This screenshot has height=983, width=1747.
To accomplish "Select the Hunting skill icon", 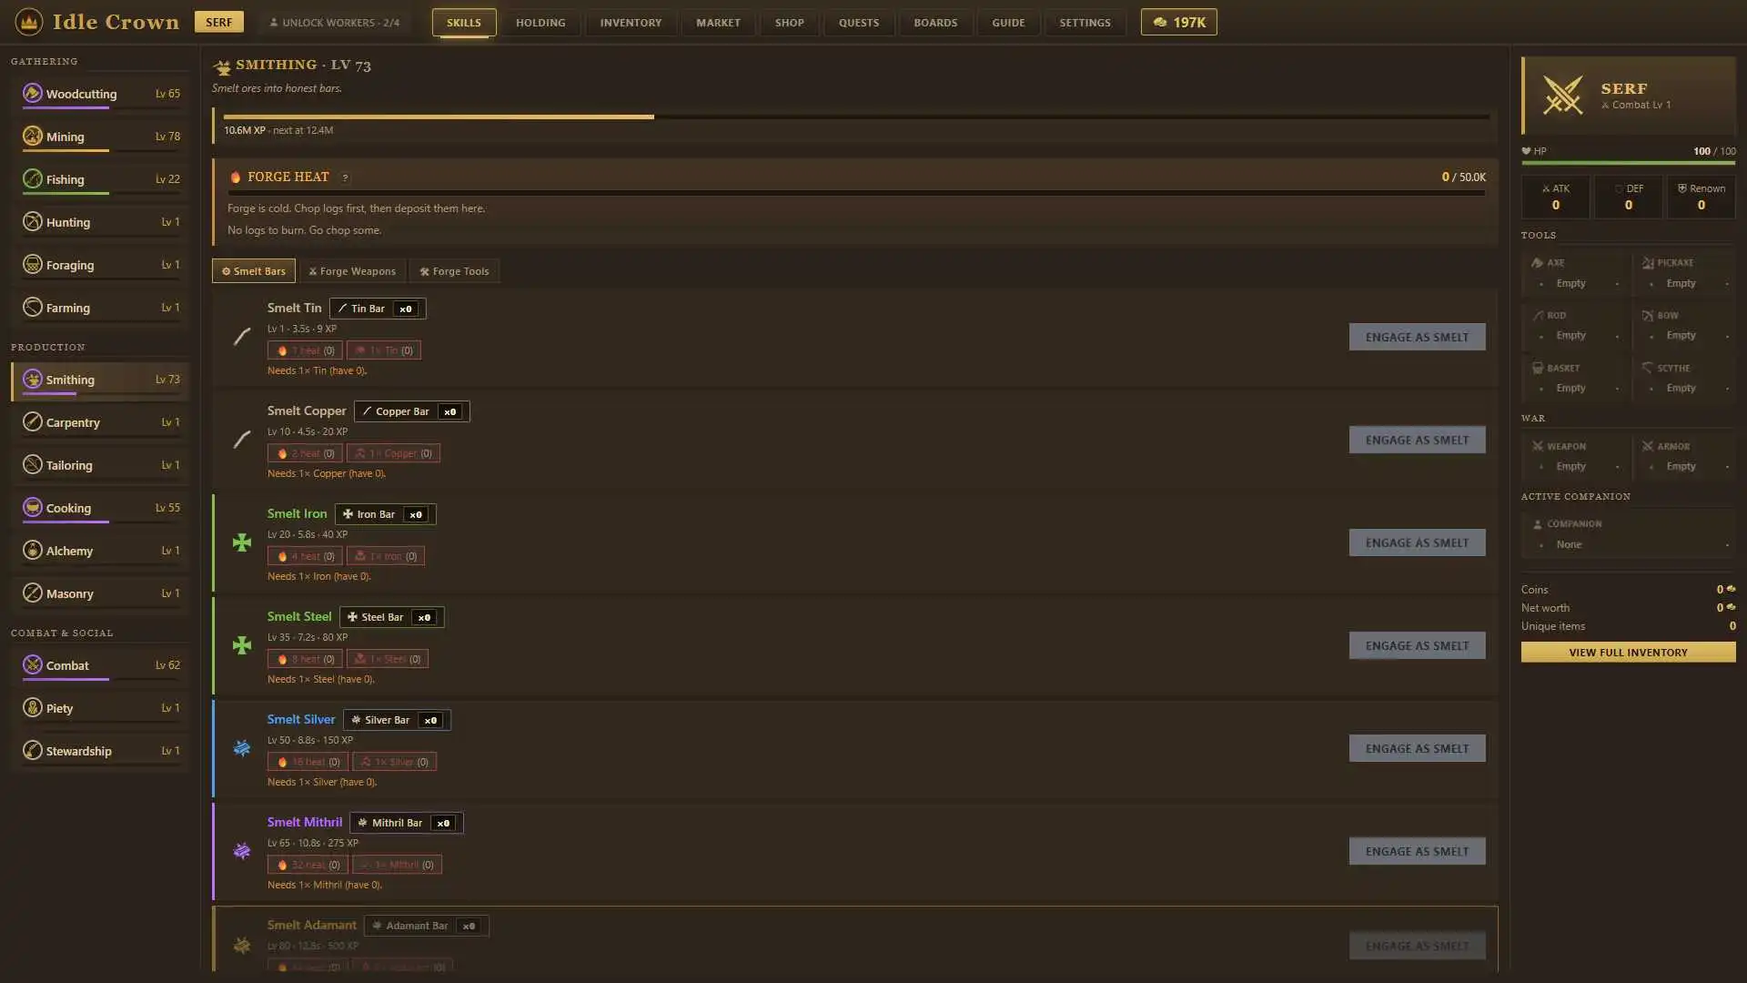I will (33, 221).
